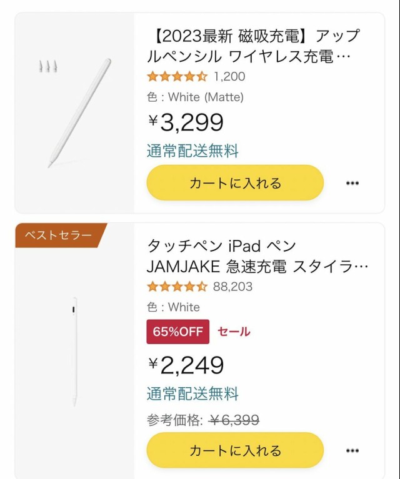Select the JAMJAKE white pen product image
This screenshot has width=400, height=479.
(x=74, y=353)
